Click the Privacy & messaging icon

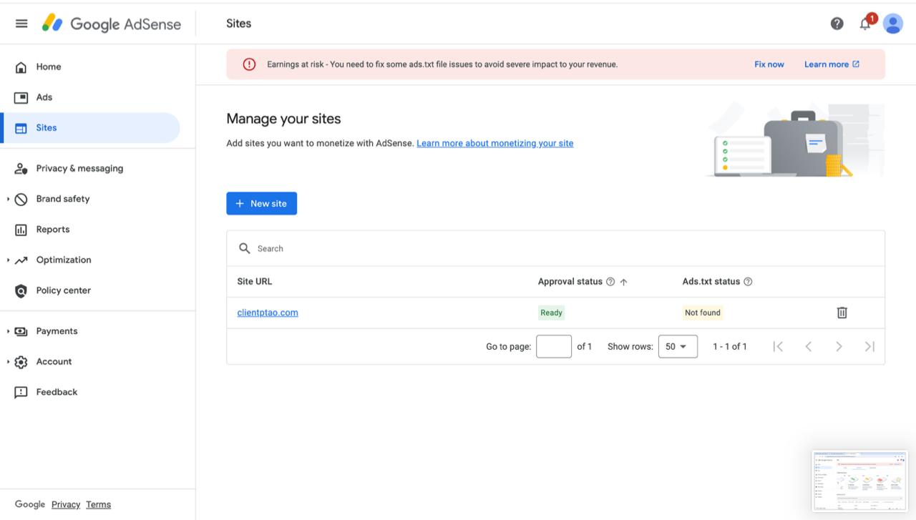point(21,169)
